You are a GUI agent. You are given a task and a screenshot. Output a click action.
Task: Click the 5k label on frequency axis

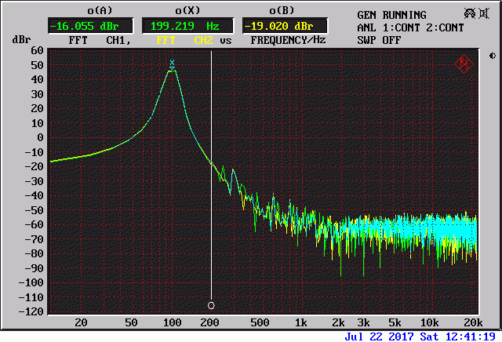pyautogui.click(x=395, y=322)
